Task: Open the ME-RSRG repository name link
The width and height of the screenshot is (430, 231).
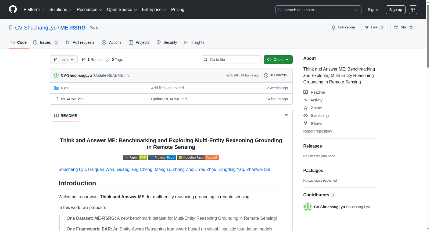Action: (73, 28)
